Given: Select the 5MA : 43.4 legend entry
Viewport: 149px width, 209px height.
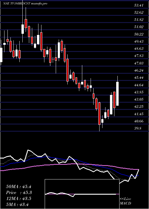Looking at the screenshot, I should (x=17, y=205).
